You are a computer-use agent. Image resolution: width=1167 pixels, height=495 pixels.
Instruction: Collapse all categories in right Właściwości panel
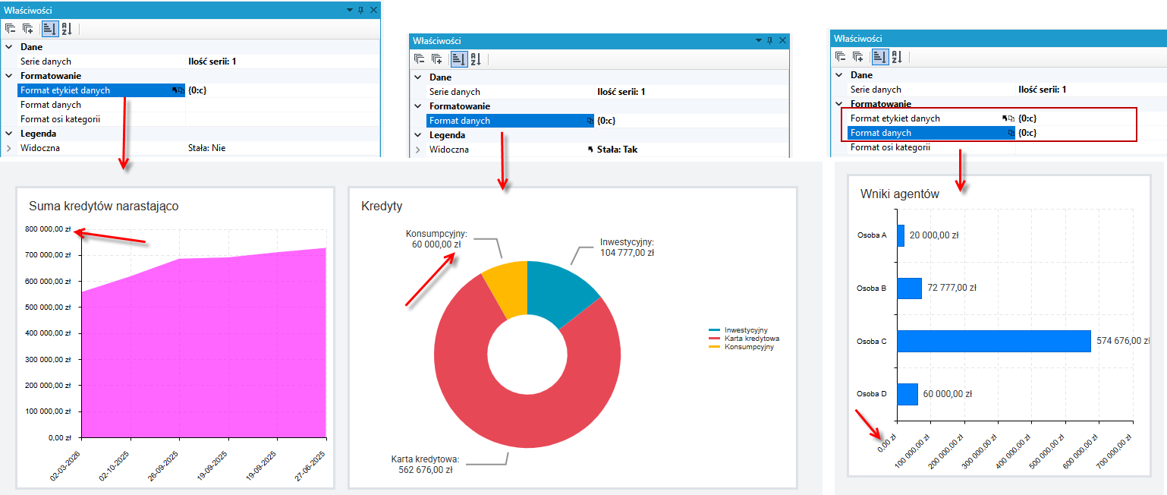(x=840, y=57)
